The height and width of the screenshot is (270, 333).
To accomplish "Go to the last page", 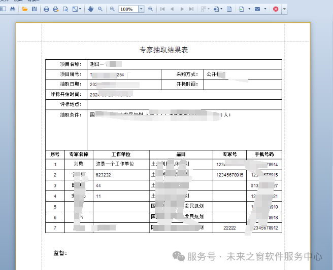I will point(191,9).
